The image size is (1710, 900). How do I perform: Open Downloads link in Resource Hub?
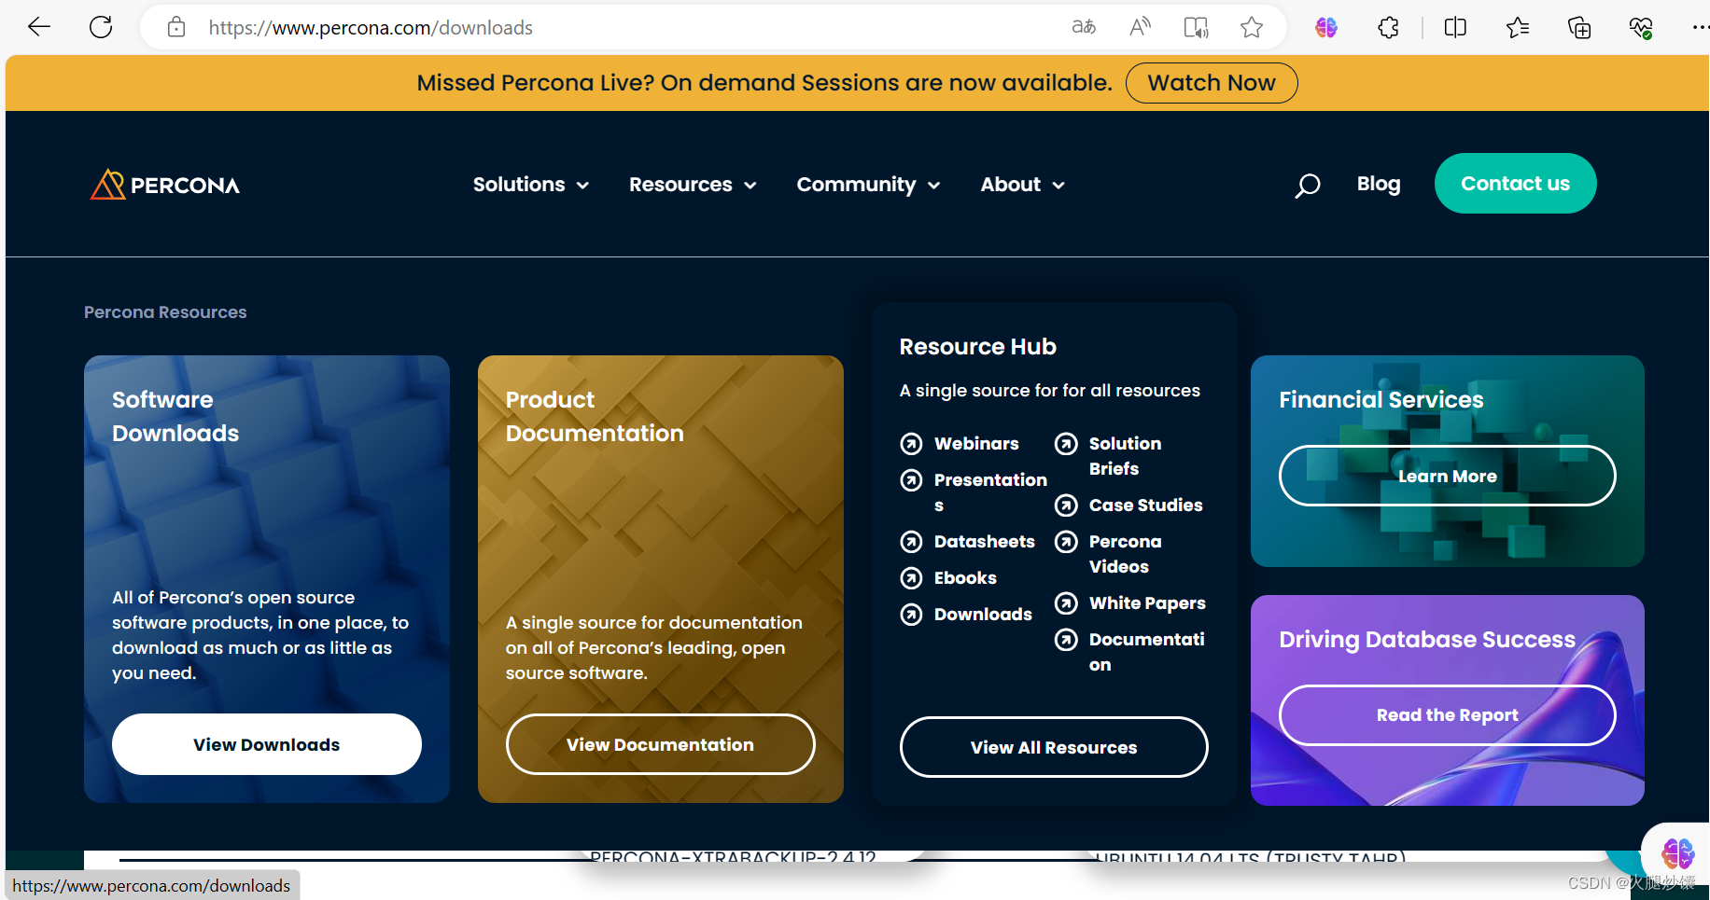(983, 615)
